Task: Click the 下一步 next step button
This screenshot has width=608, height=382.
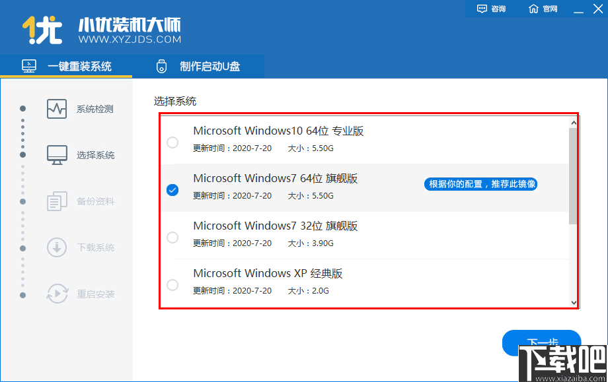Action: 541,342
